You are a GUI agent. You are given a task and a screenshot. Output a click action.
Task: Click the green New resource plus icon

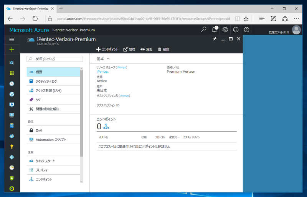pos(12,50)
